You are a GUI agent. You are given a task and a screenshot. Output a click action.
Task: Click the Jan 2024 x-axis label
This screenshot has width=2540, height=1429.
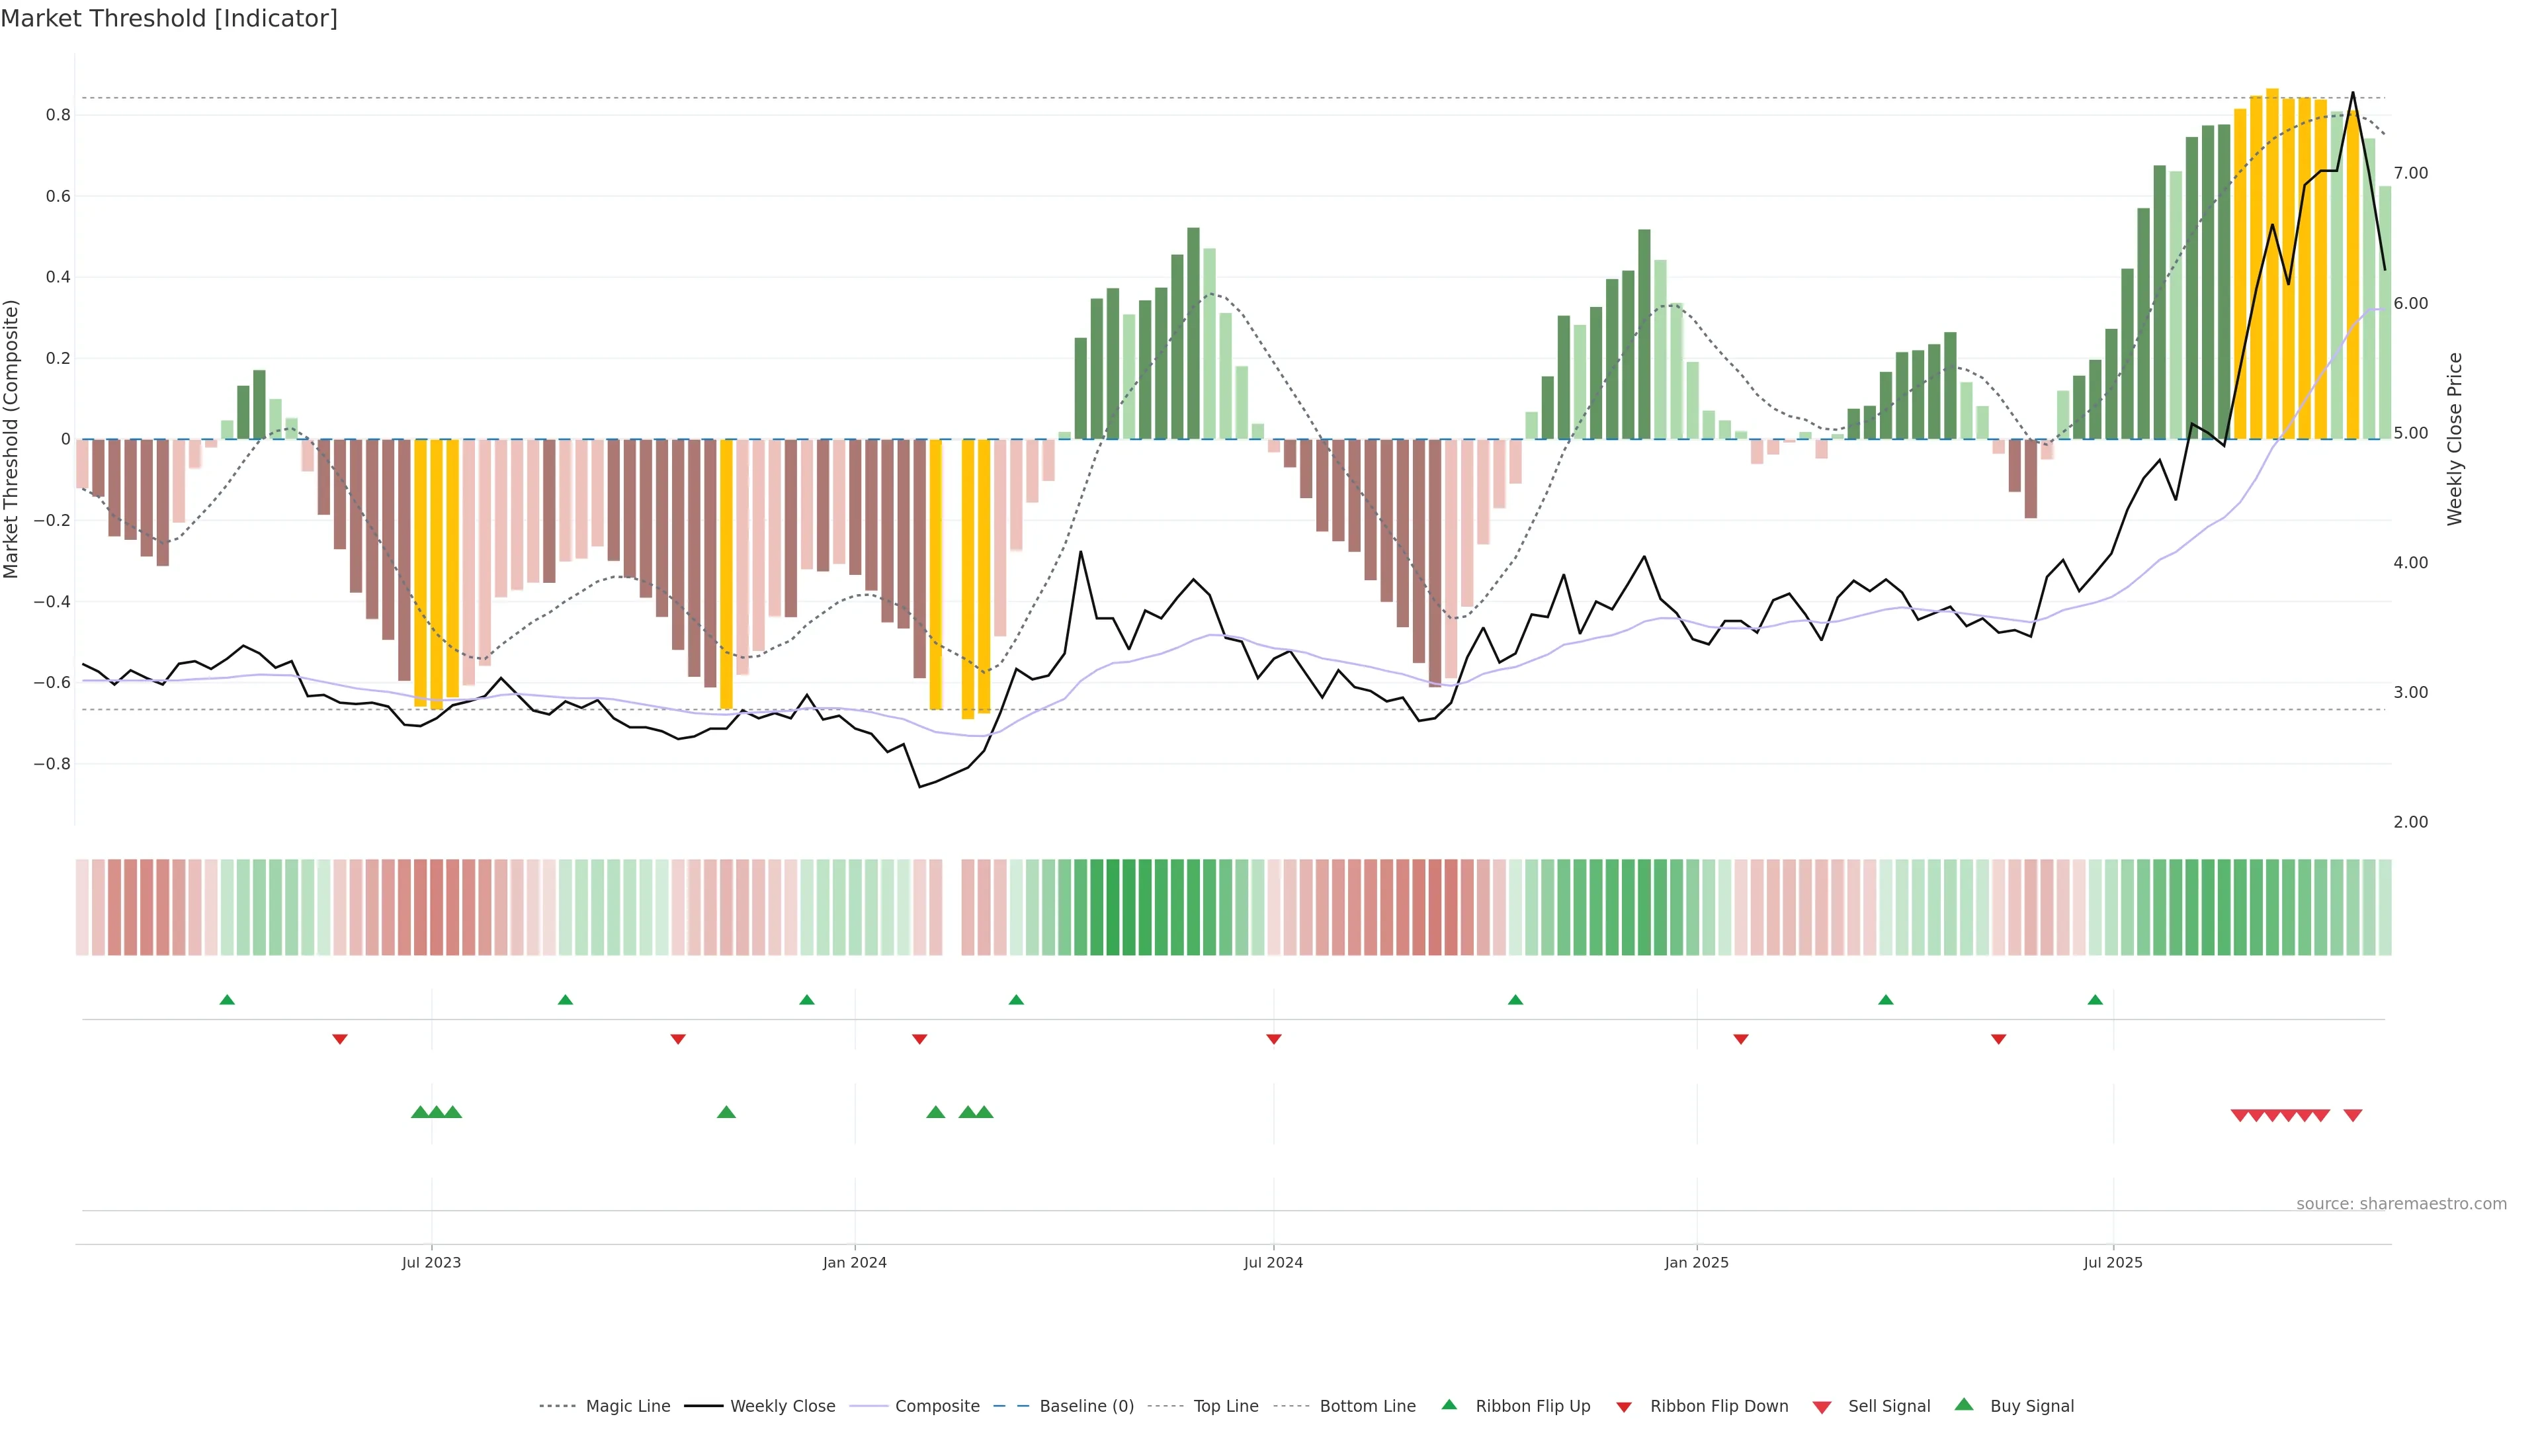855,1262
